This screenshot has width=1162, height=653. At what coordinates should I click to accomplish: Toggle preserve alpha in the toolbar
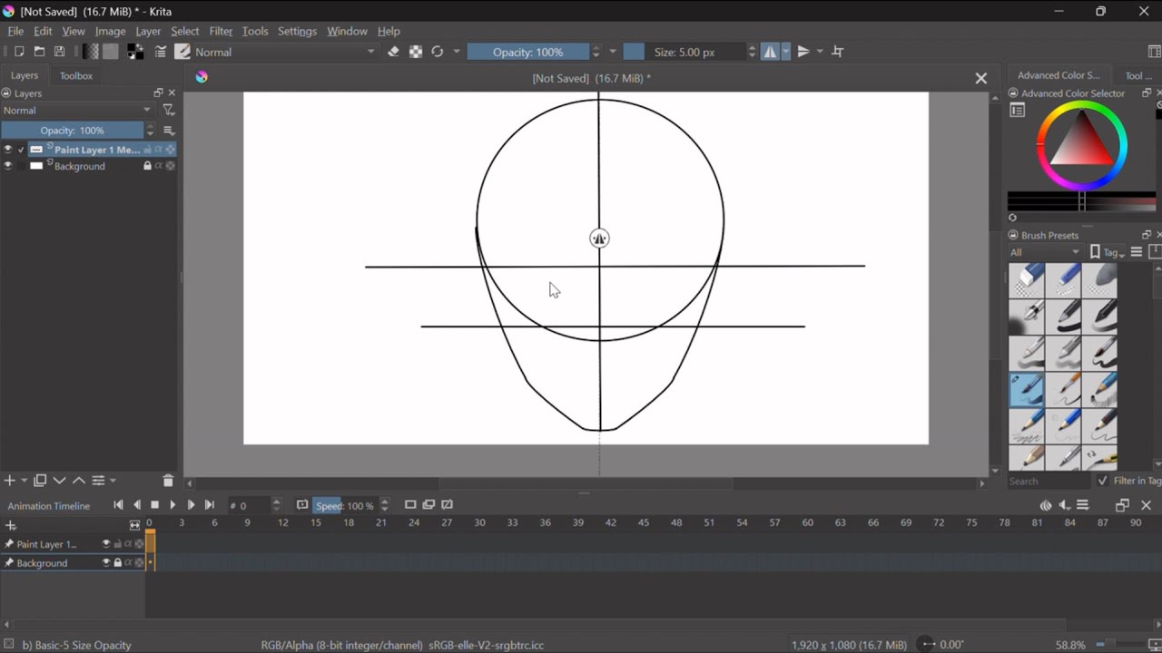[416, 52]
